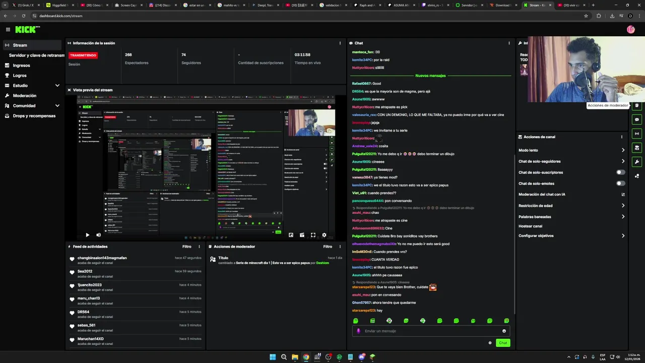This screenshot has height=363, width=645.
Task: Click the purple identity badge in chat input
Action: pyautogui.click(x=358, y=331)
